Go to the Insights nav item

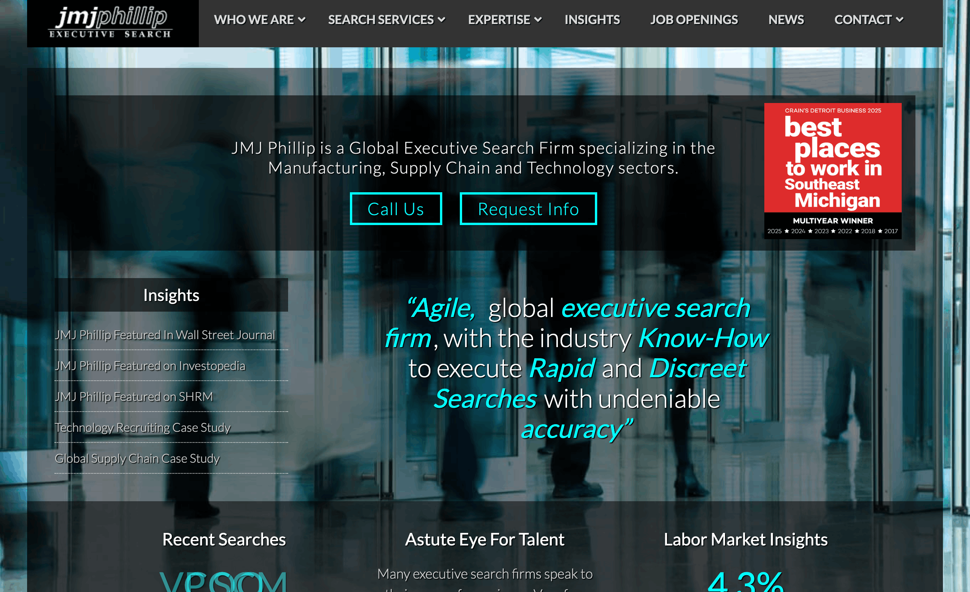tap(592, 20)
